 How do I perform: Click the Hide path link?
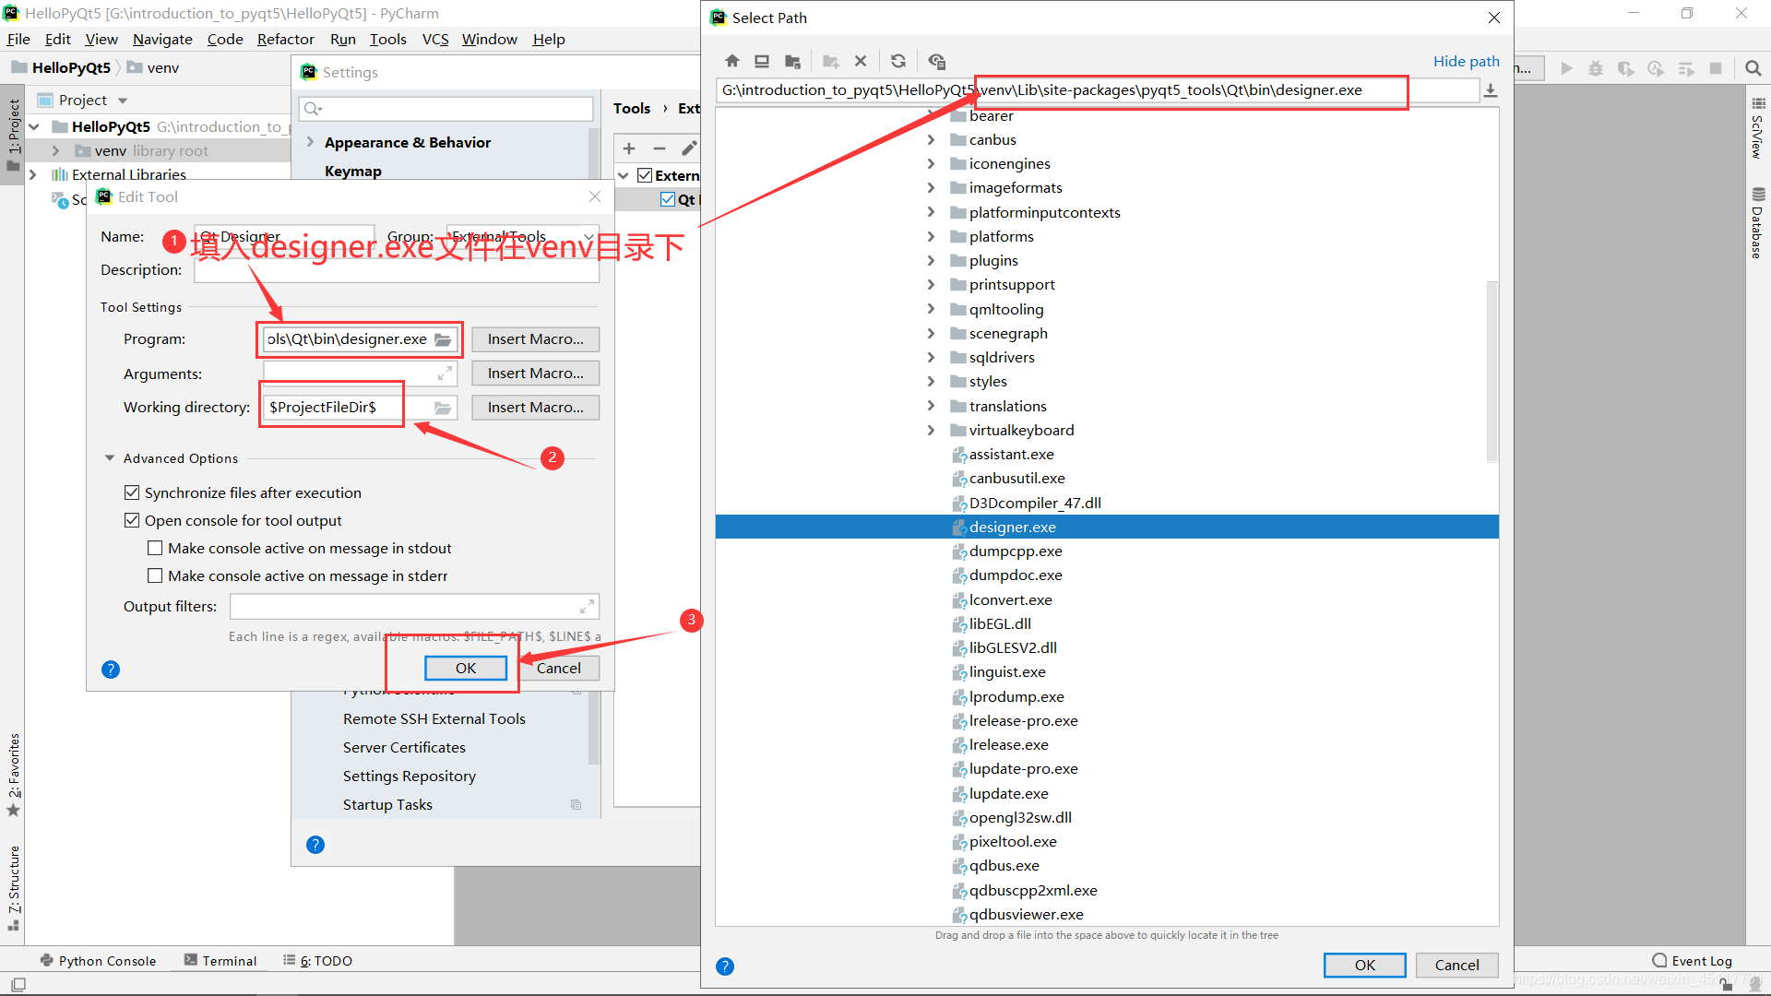click(1466, 61)
